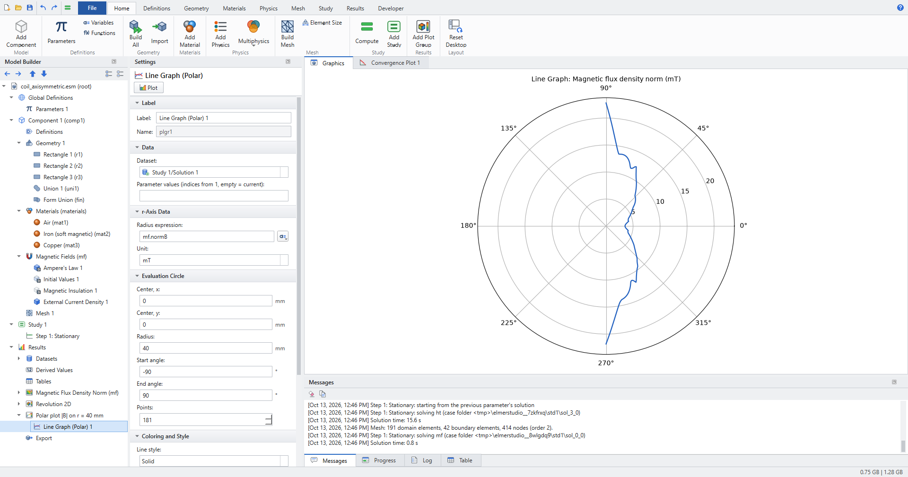Click the help question mark icon
Image resolution: width=908 pixels, height=477 pixels.
[x=900, y=8]
